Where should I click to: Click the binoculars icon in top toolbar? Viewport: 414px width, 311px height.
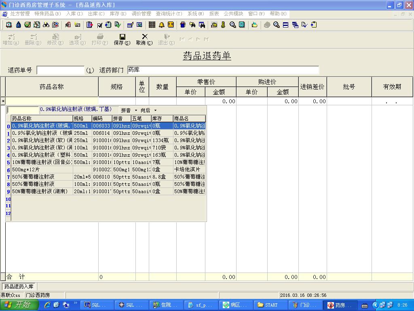pos(46,25)
